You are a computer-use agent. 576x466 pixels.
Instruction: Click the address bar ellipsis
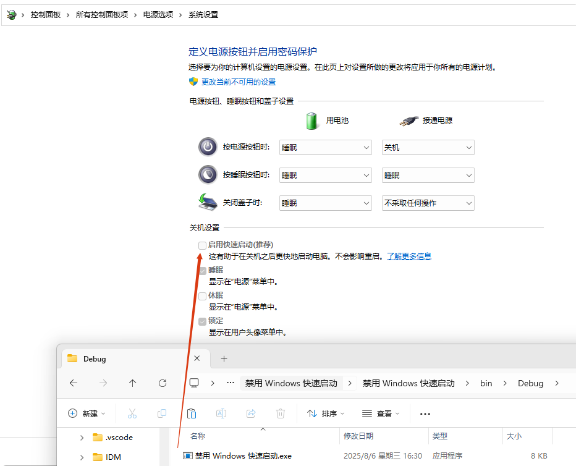tap(231, 383)
